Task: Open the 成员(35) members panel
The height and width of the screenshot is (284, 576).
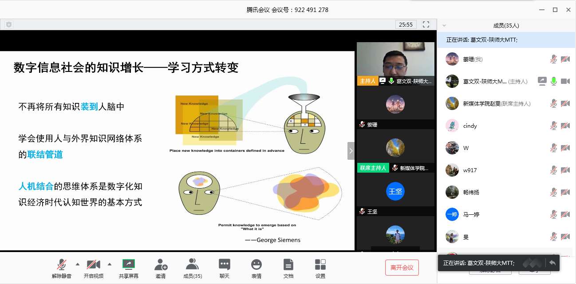Action: point(193,265)
